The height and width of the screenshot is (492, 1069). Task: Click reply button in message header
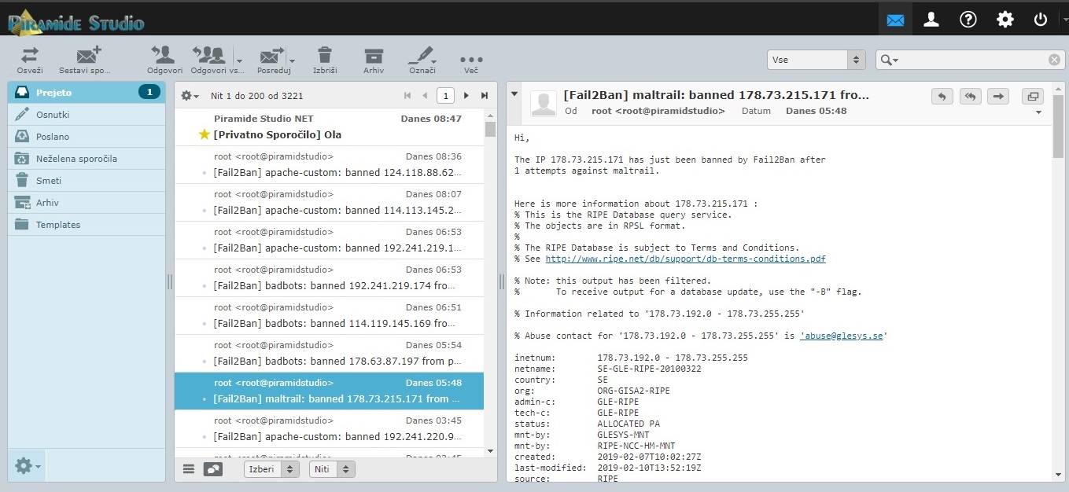942,96
